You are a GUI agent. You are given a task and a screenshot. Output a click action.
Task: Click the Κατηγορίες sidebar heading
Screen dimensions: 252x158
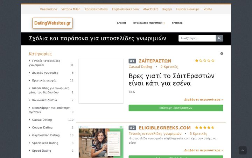pos(40,54)
